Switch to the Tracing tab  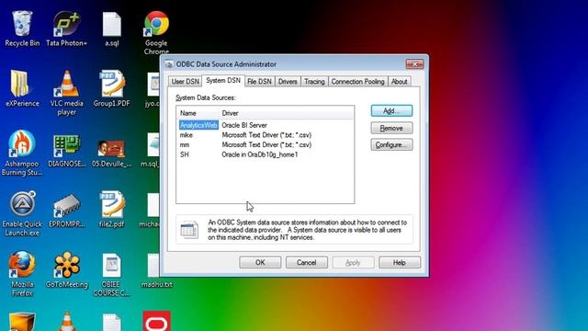pos(314,82)
